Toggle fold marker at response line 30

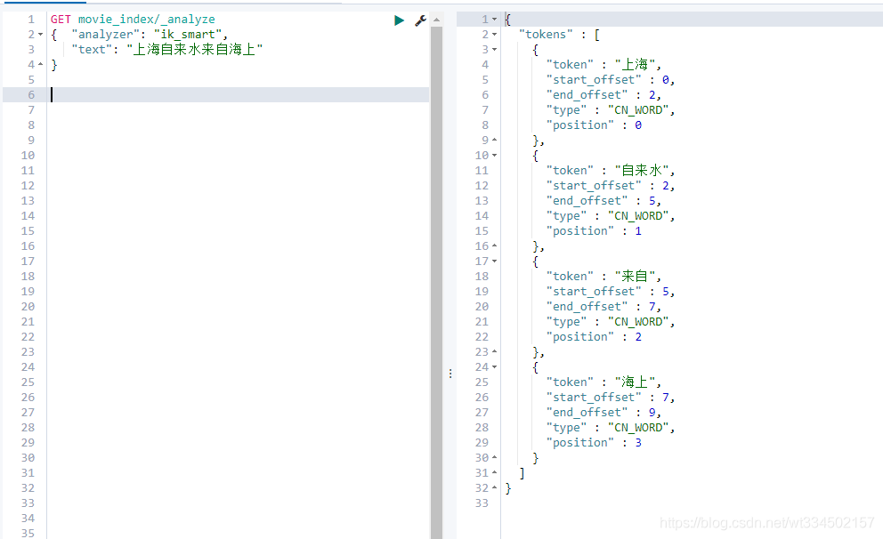494,457
